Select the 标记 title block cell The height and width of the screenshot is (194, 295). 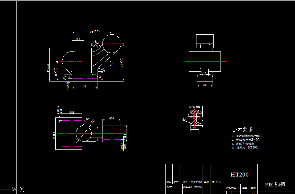point(169,182)
